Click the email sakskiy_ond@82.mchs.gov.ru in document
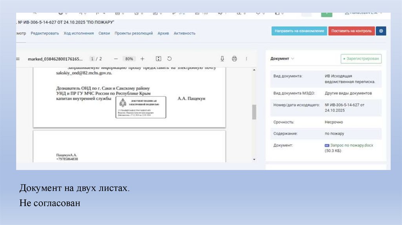This screenshot has height=225, width=402. (84, 73)
